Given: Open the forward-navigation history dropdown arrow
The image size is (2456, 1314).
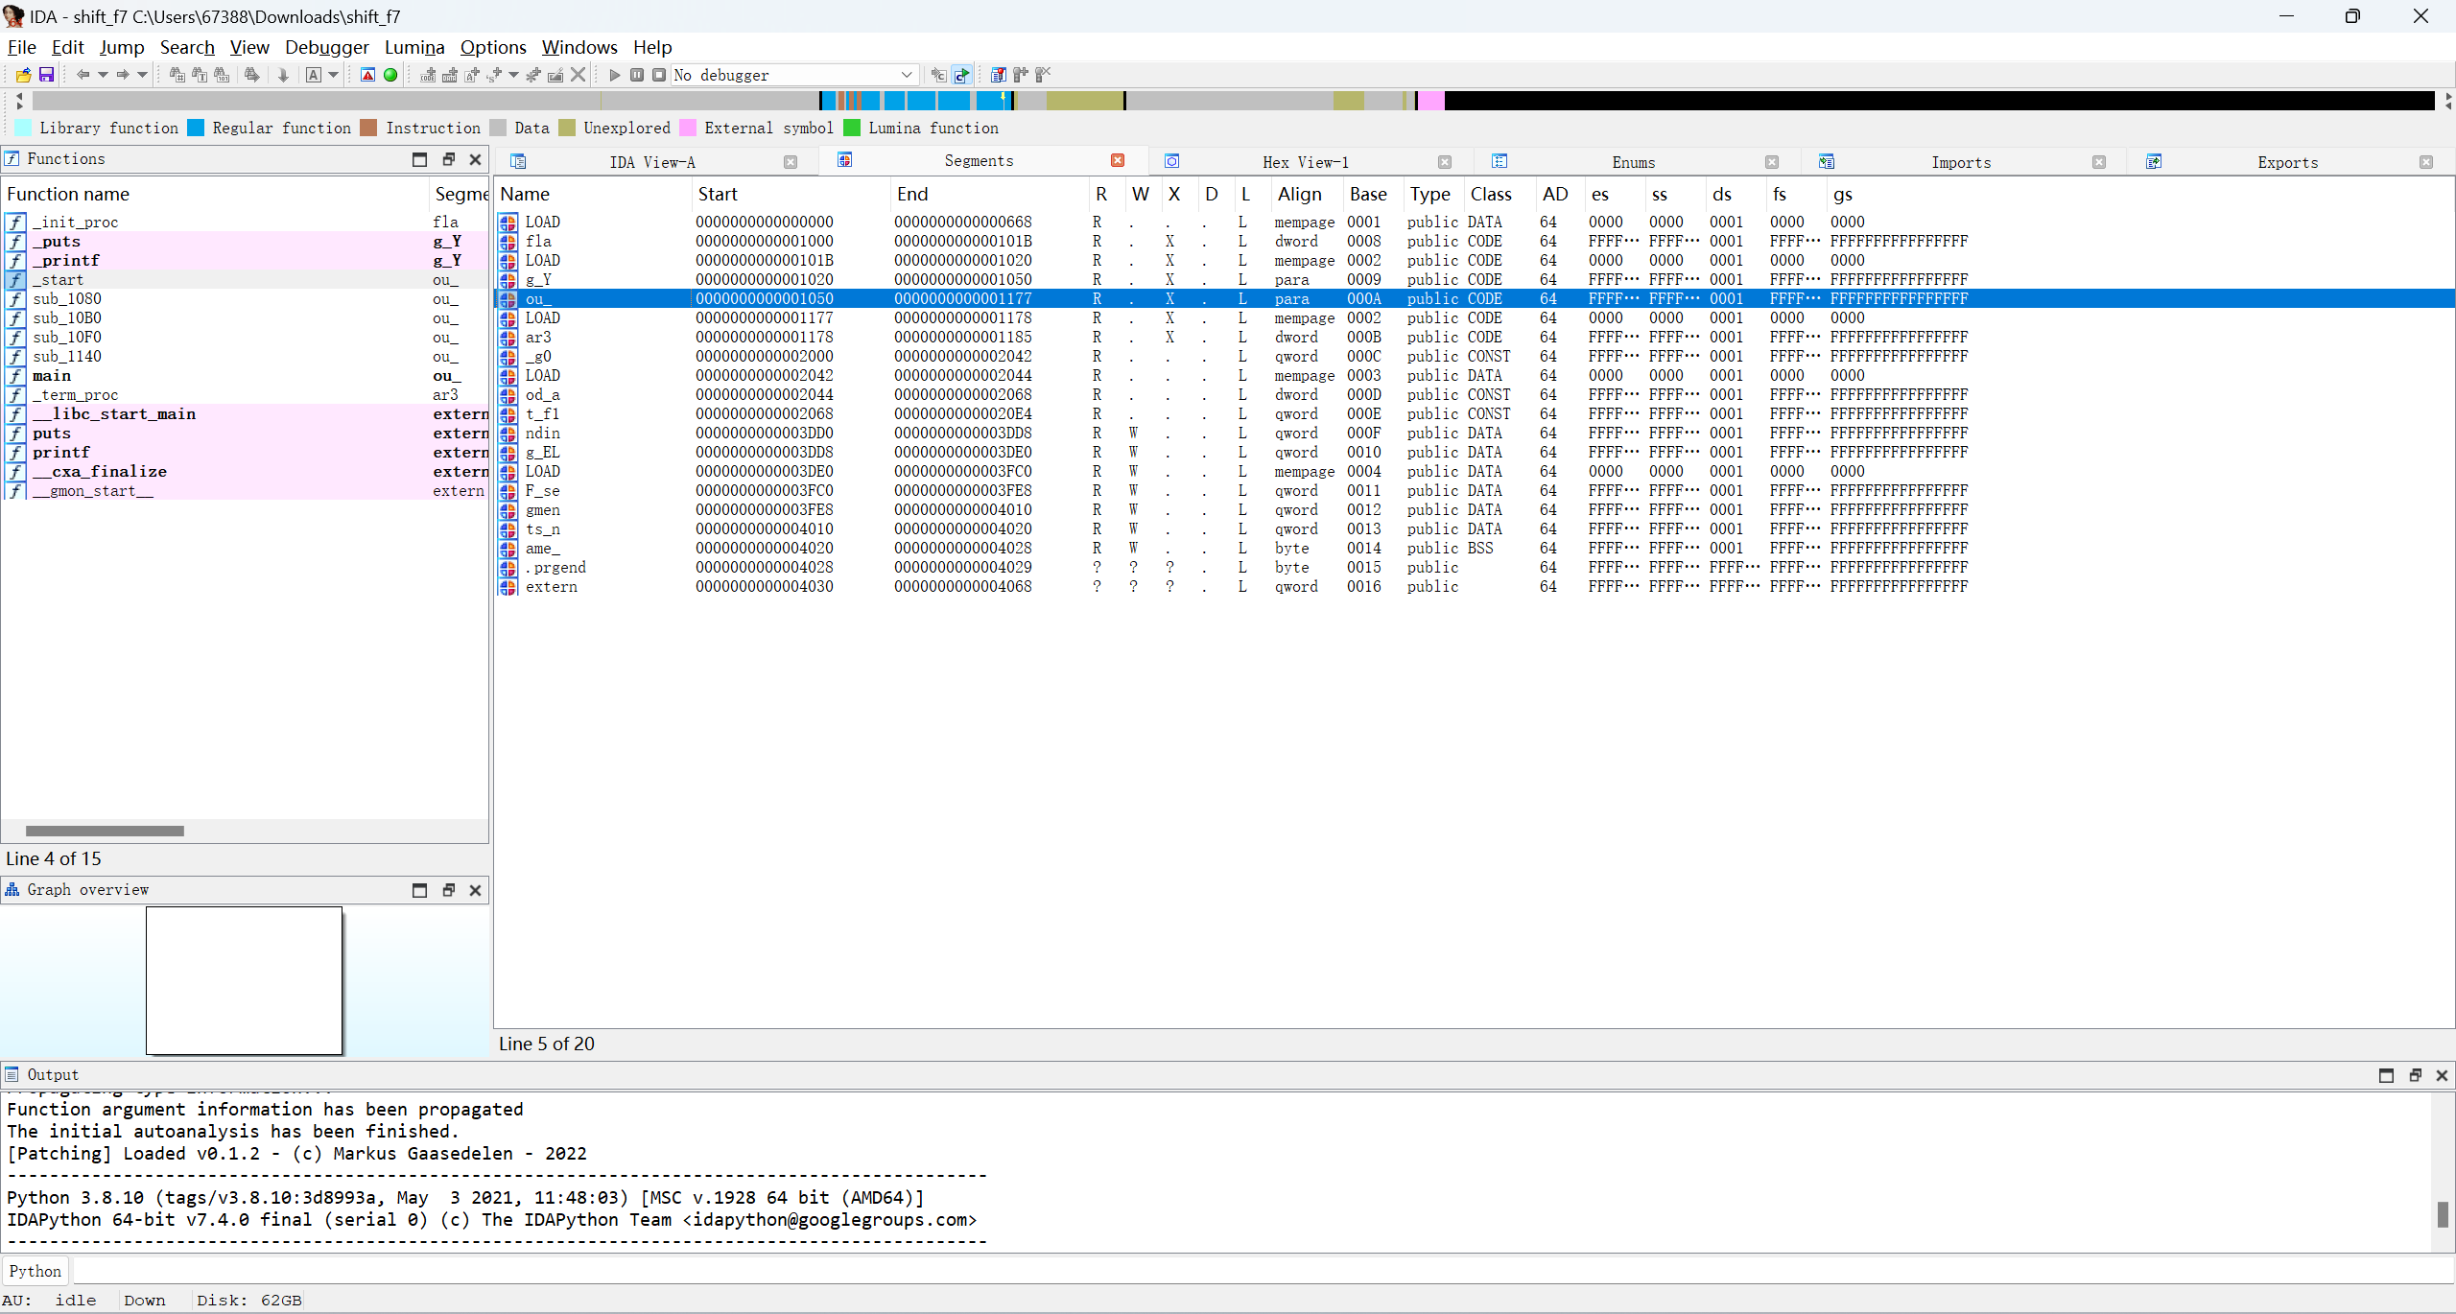Looking at the screenshot, I should pos(143,75).
